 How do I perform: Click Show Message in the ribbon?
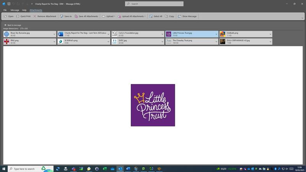point(187,16)
